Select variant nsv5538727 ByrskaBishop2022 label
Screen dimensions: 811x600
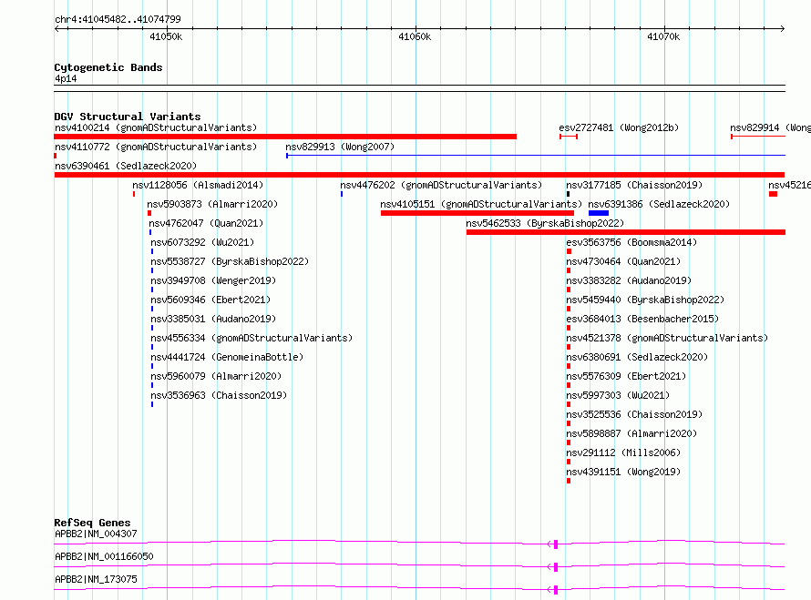230,261
